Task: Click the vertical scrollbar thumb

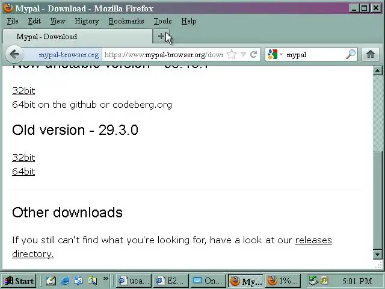Action: [377, 199]
